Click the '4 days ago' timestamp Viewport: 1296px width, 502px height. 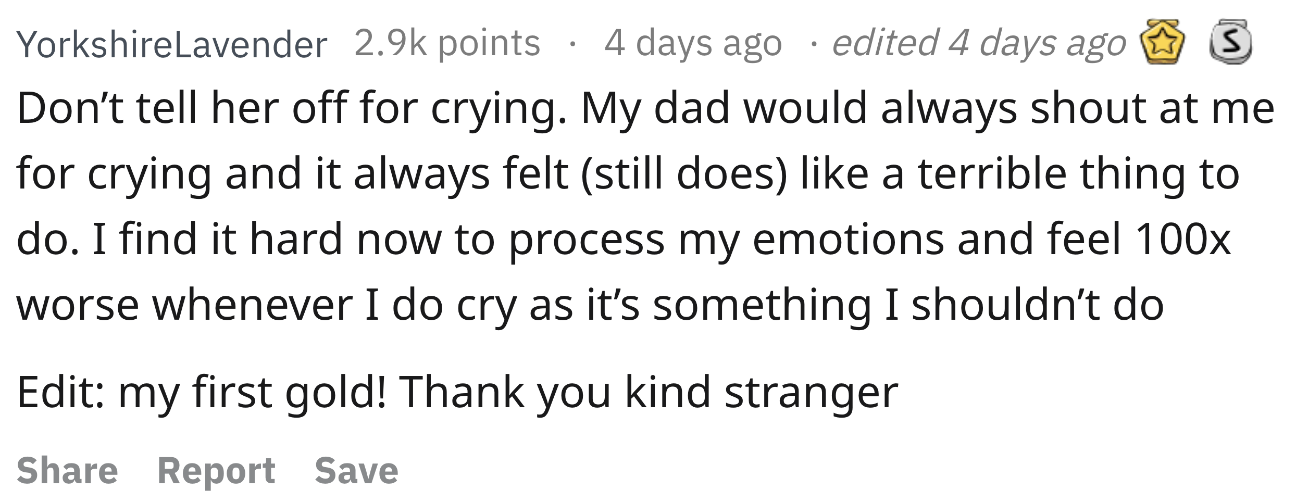[693, 43]
